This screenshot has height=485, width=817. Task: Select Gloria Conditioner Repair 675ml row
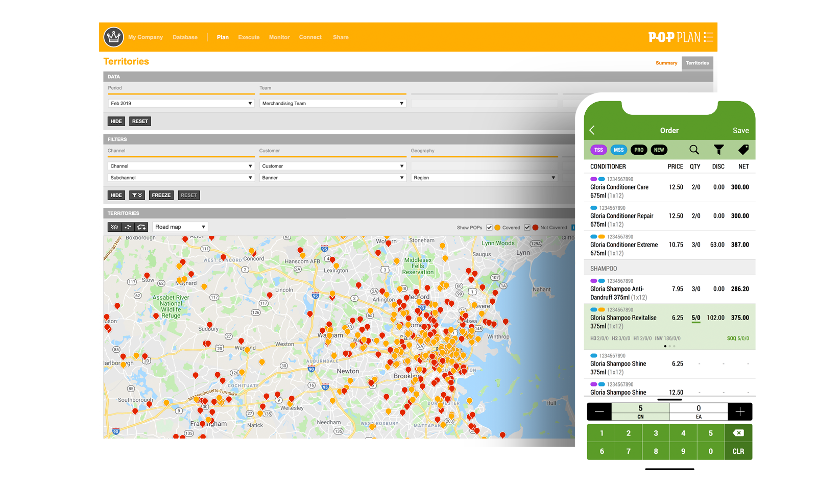pyautogui.click(x=669, y=216)
